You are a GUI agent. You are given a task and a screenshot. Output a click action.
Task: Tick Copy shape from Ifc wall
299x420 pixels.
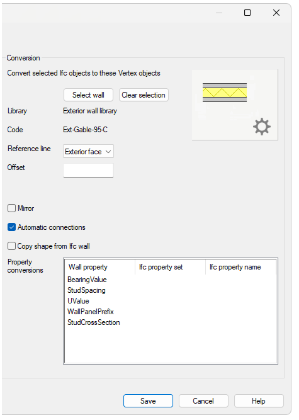[11, 246]
